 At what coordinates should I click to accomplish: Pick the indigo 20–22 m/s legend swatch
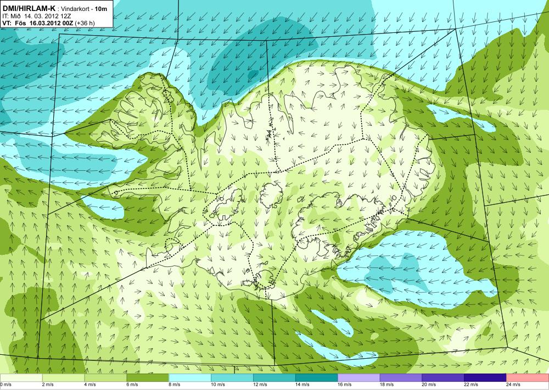pos(443,378)
